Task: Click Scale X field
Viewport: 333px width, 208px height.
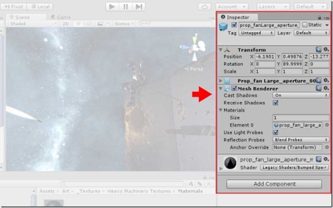Action: point(265,72)
